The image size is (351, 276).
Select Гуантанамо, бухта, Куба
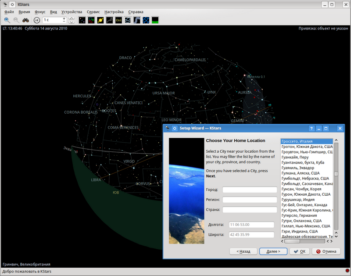tap(307, 162)
